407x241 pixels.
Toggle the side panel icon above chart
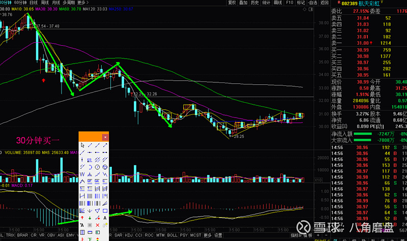tap(311, 9)
